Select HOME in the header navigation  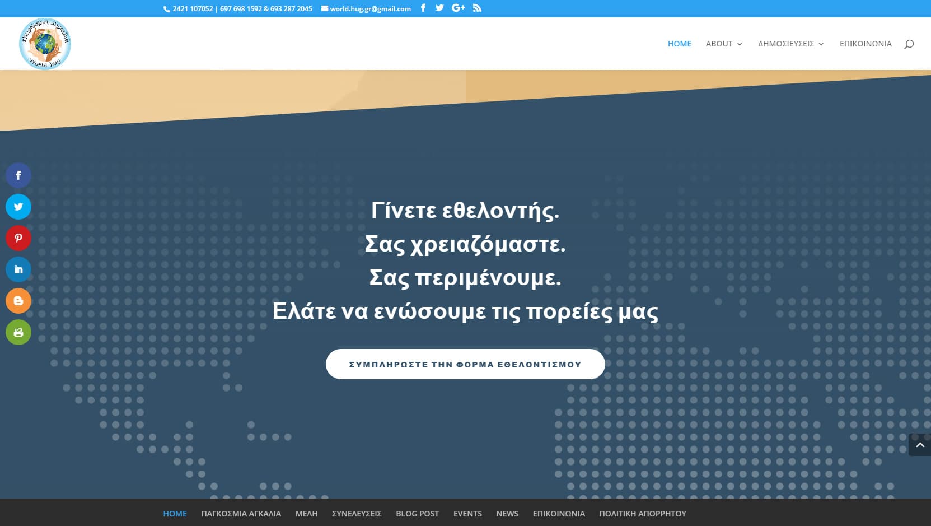[x=680, y=44]
